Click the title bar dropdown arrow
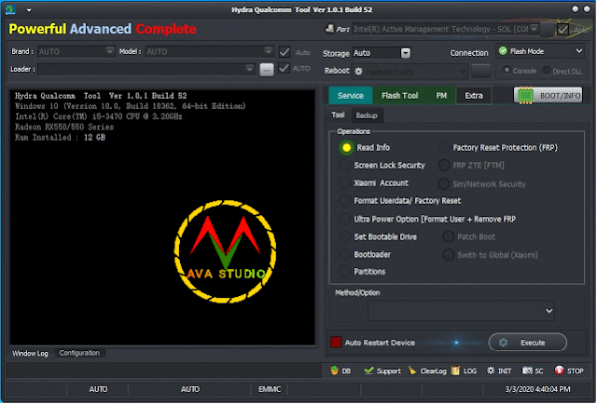Image resolution: width=597 pixels, height=404 pixels. pos(29,10)
